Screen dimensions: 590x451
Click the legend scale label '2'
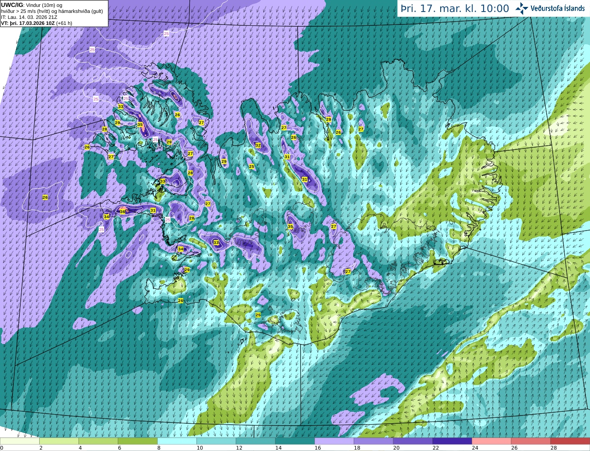click(x=41, y=448)
